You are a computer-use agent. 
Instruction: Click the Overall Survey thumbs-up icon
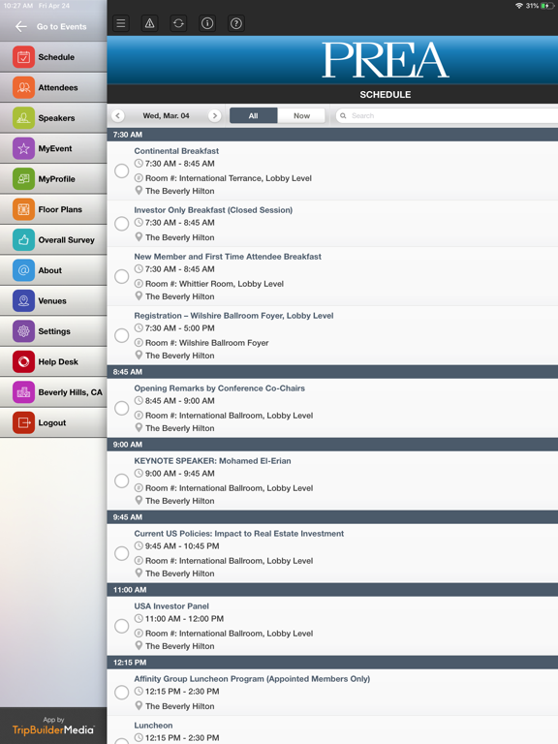click(23, 239)
